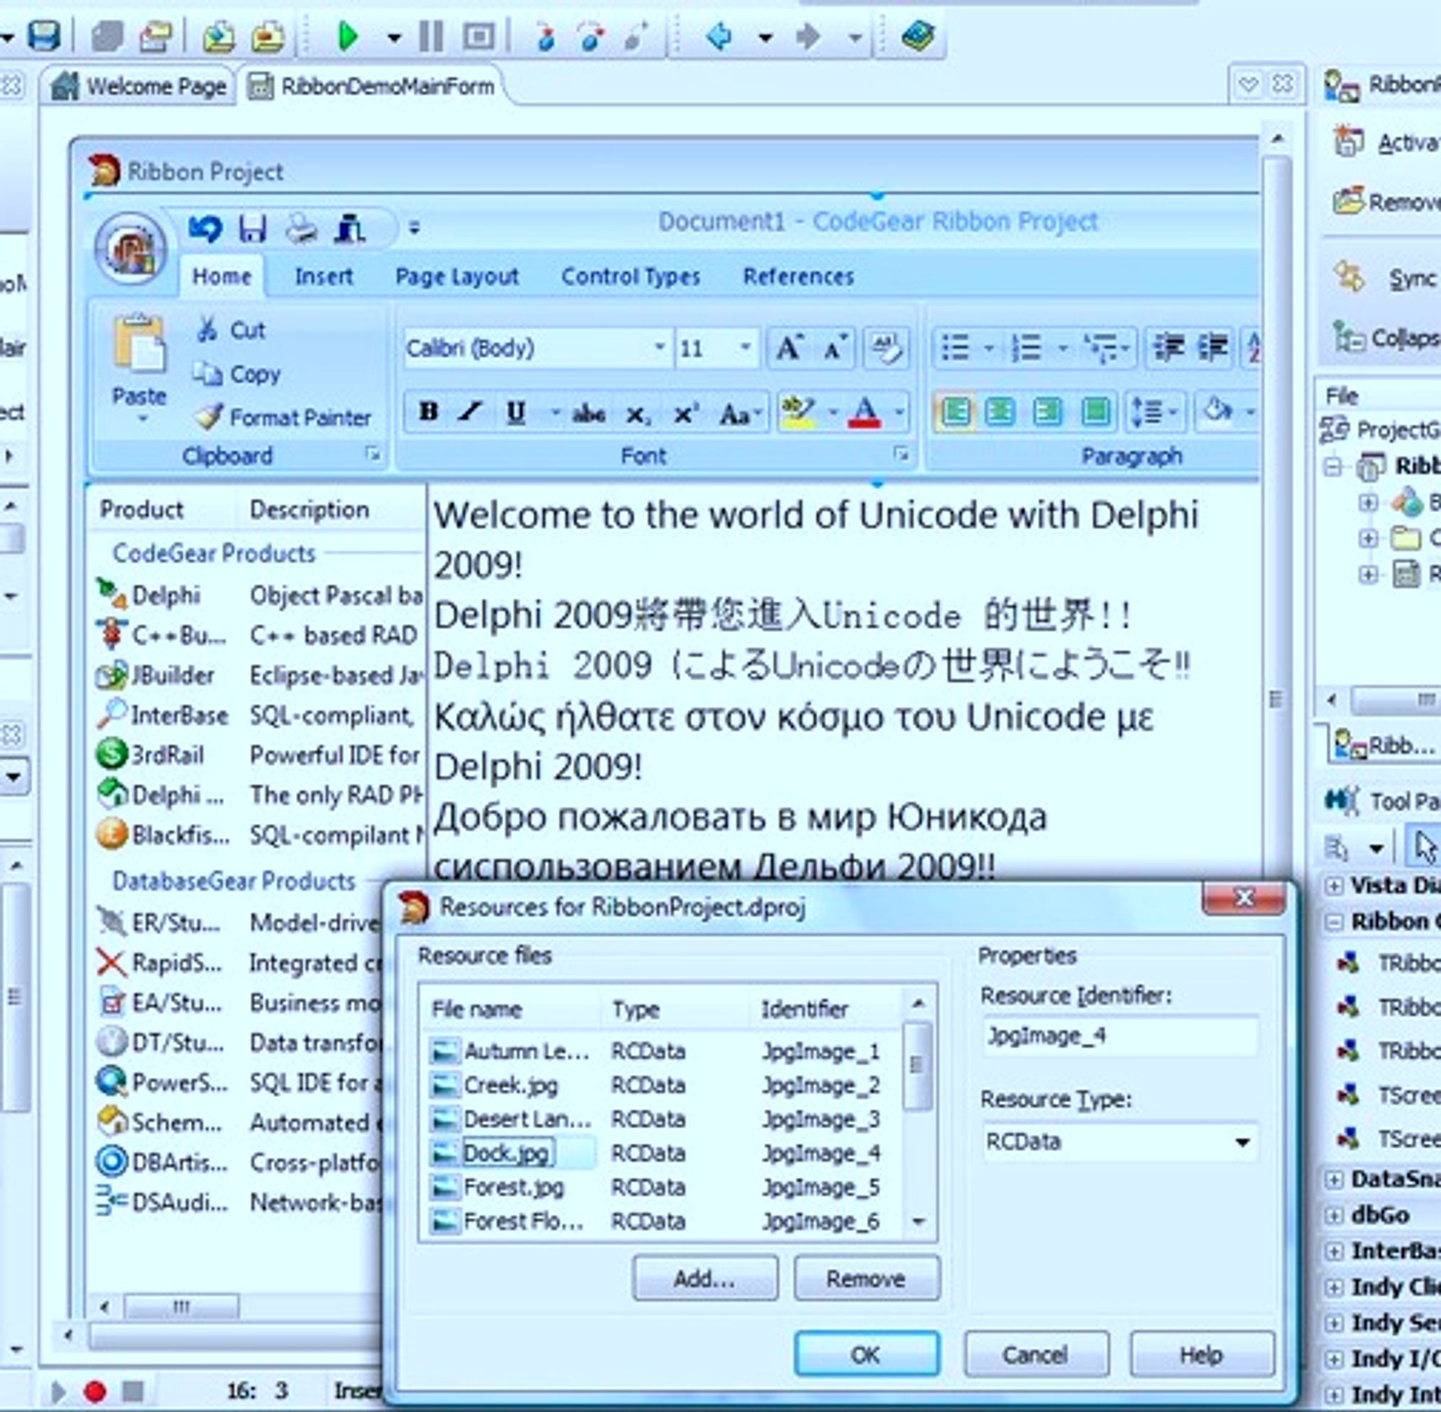Open the Calibri (Body) font dropdown
The width and height of the screenshot is (1441, 1412).
coord(659,348)
